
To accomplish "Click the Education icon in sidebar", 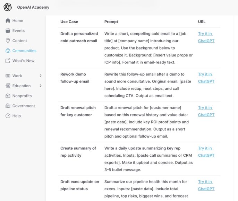I will pyautogui.click(x=8, y=86).
